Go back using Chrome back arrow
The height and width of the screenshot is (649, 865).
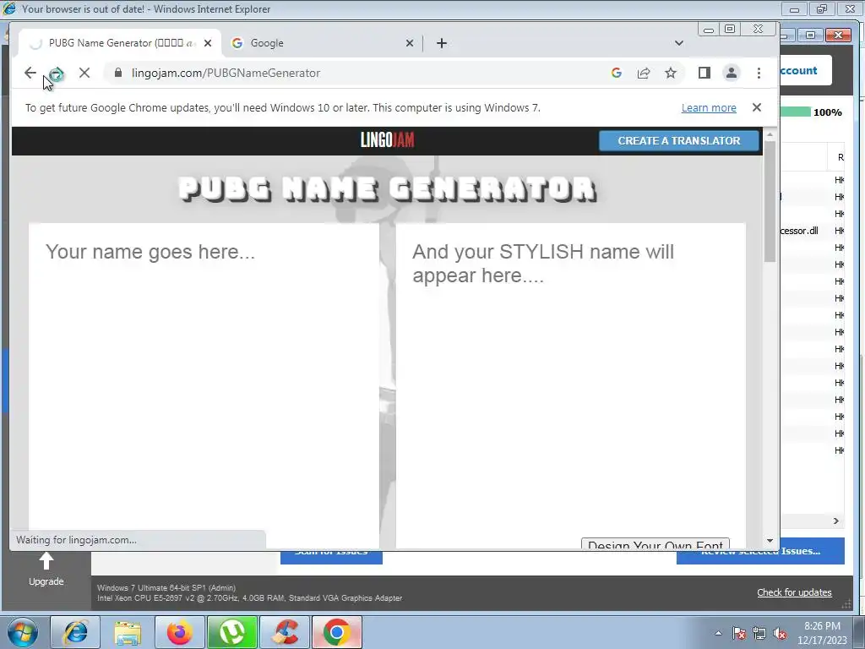click(30, 73)
